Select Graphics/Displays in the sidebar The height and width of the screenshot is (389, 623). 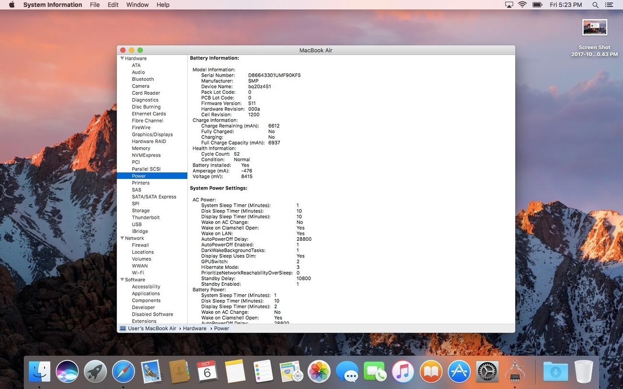pos(152,134)
